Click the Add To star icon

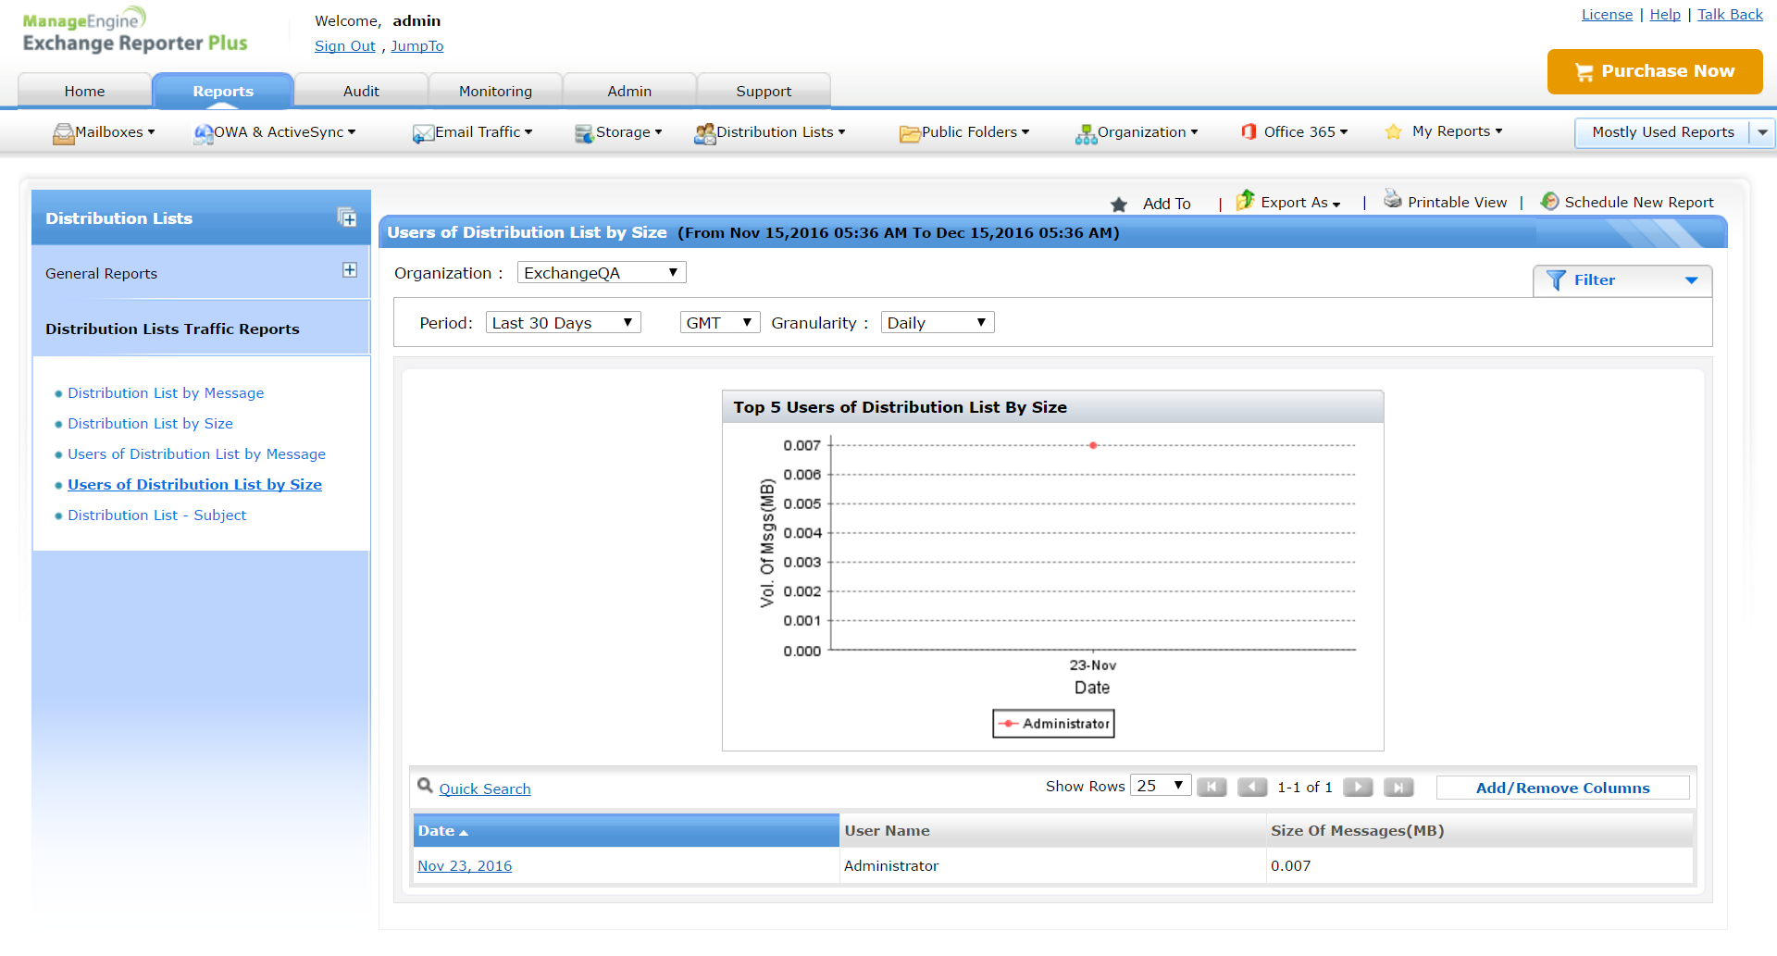pyautogui.click(x=1119, y=205)
